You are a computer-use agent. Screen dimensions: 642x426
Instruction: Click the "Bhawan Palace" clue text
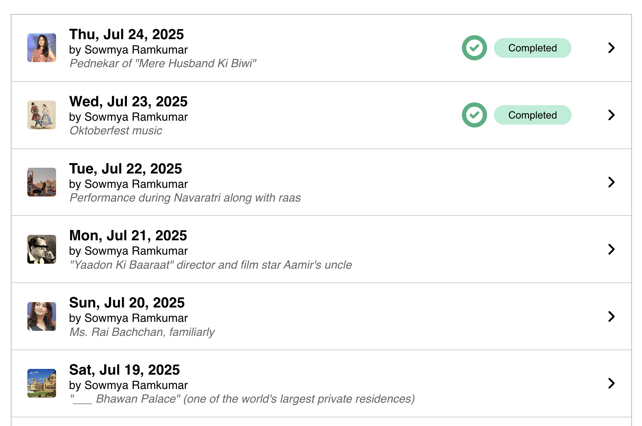pyautogui.click(x=242, y=399)
